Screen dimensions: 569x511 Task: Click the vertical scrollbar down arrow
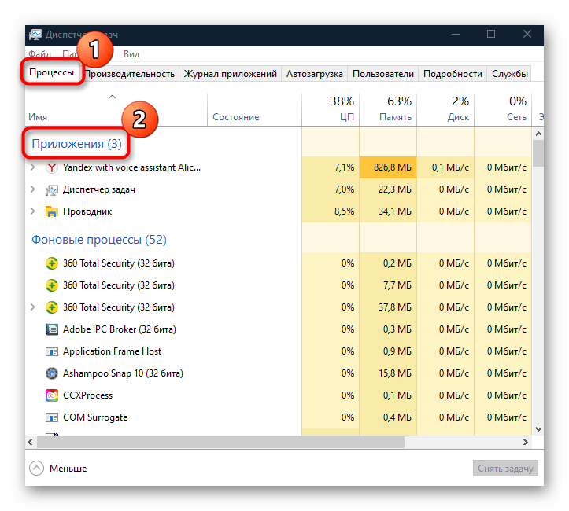538,429
